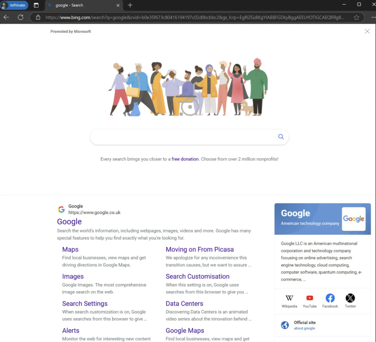Open the Search Settings sitelink
The height and width of the screenshot is (342, 376).
click(x=85, y=304)
